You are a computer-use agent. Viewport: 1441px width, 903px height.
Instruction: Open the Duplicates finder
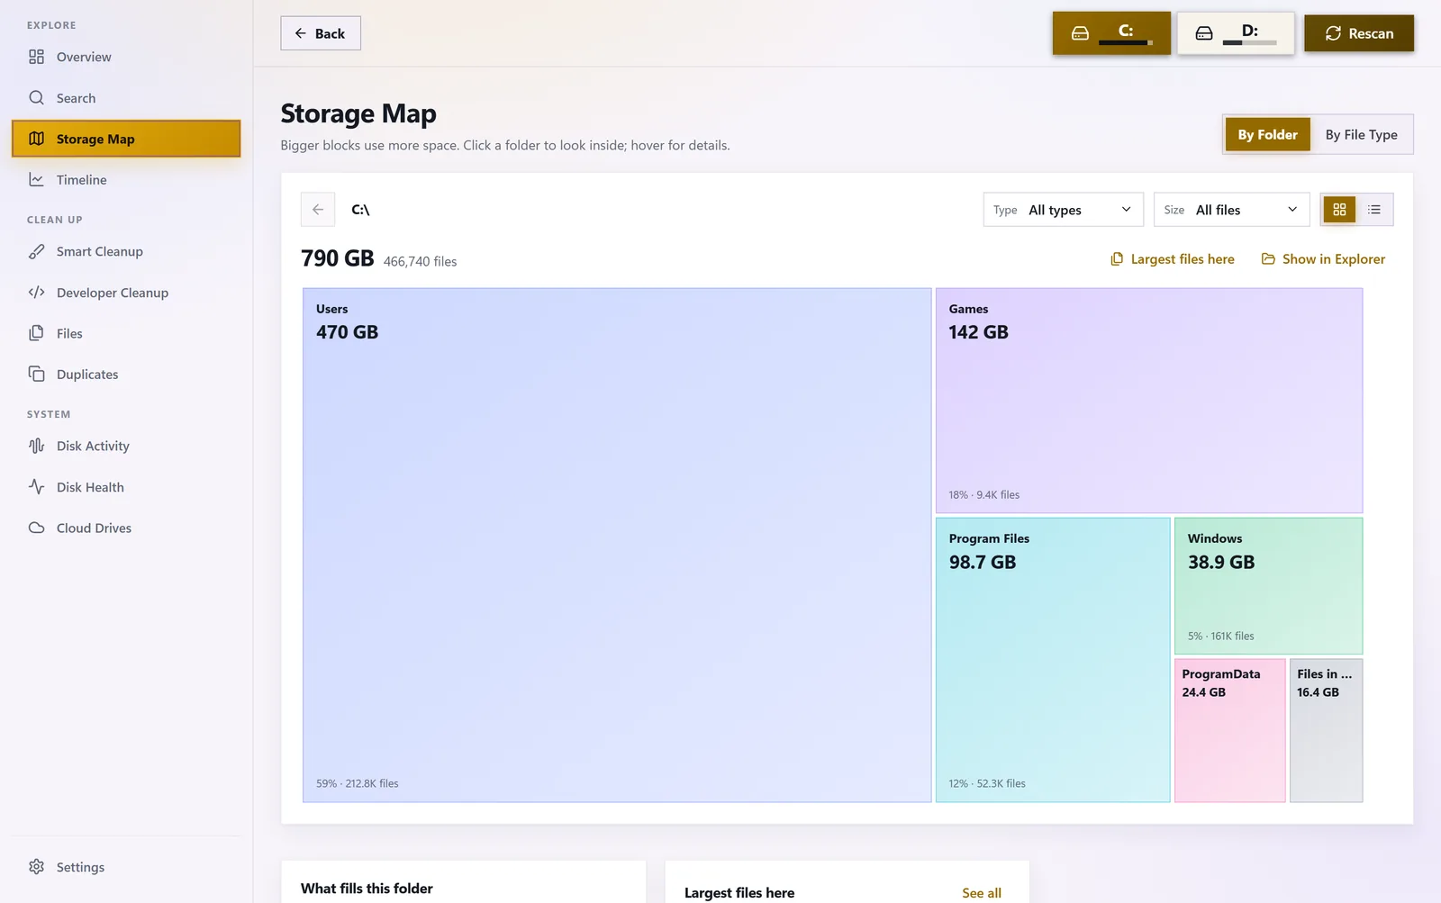coord(126,375)
